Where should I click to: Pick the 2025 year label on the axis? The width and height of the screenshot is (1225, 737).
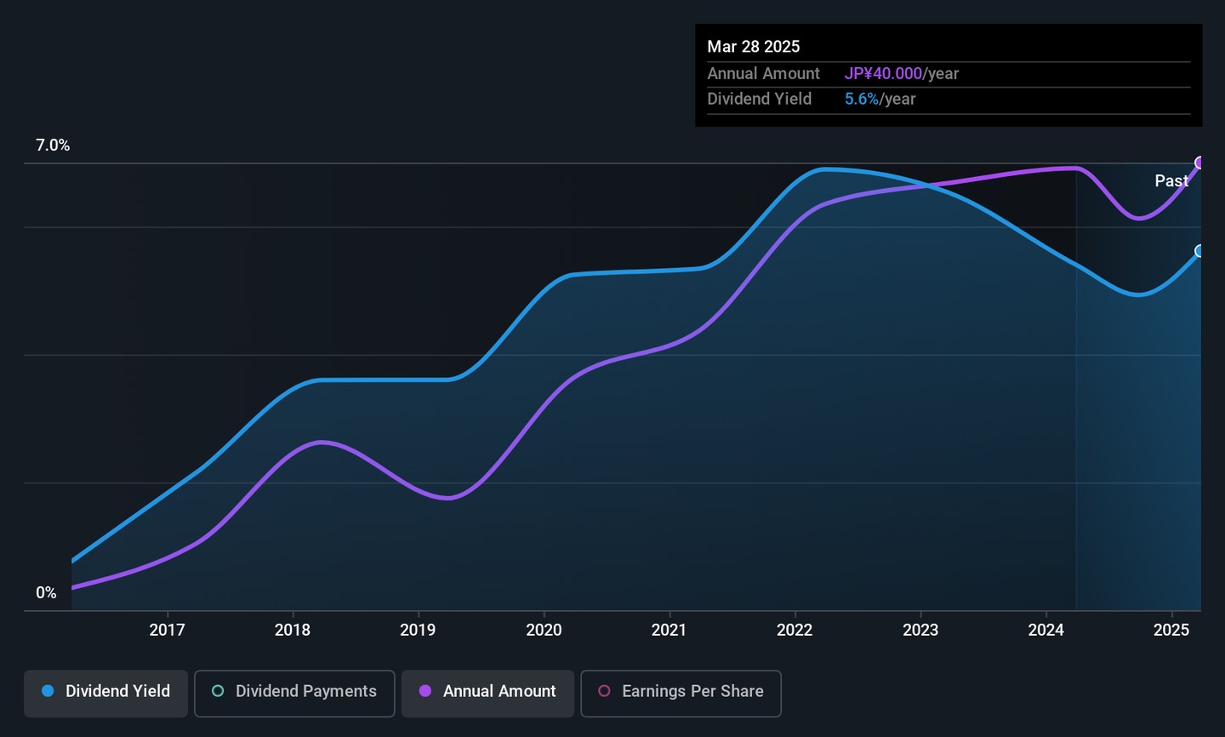(1171, 630)
